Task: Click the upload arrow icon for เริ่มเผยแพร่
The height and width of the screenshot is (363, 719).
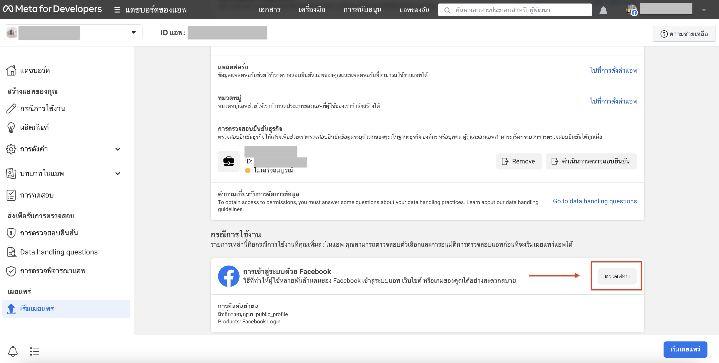Action: [x=11, y=309]
